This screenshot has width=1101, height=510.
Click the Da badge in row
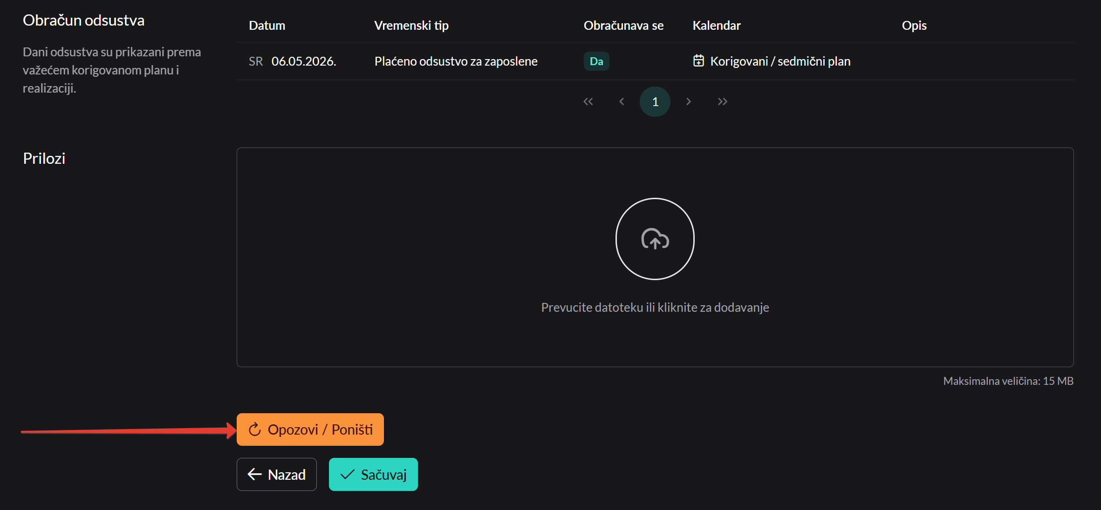(596, 61)
